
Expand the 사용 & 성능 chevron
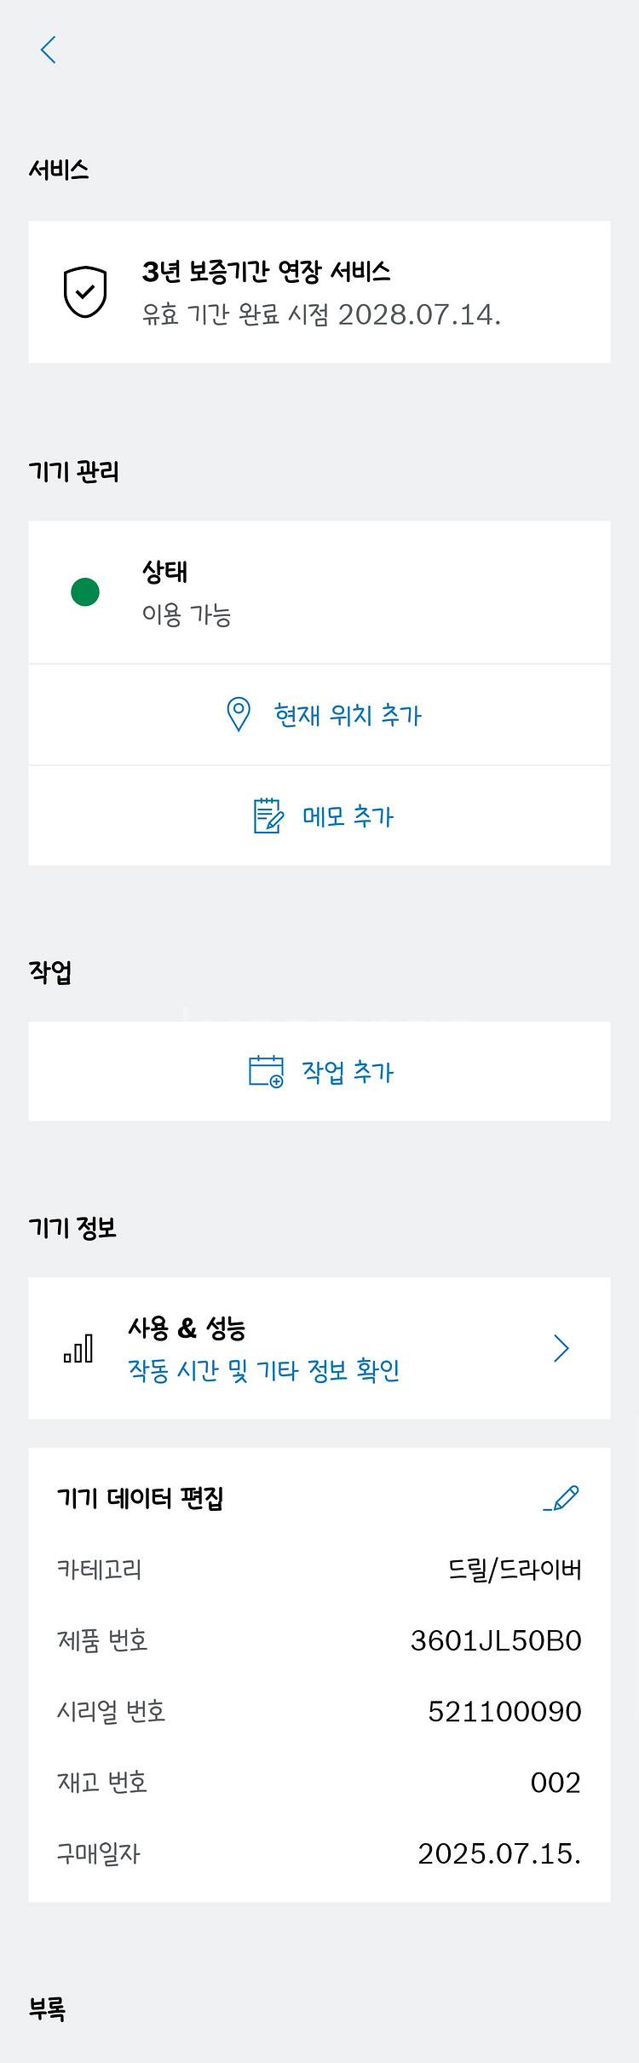[x=561, y=1348]
